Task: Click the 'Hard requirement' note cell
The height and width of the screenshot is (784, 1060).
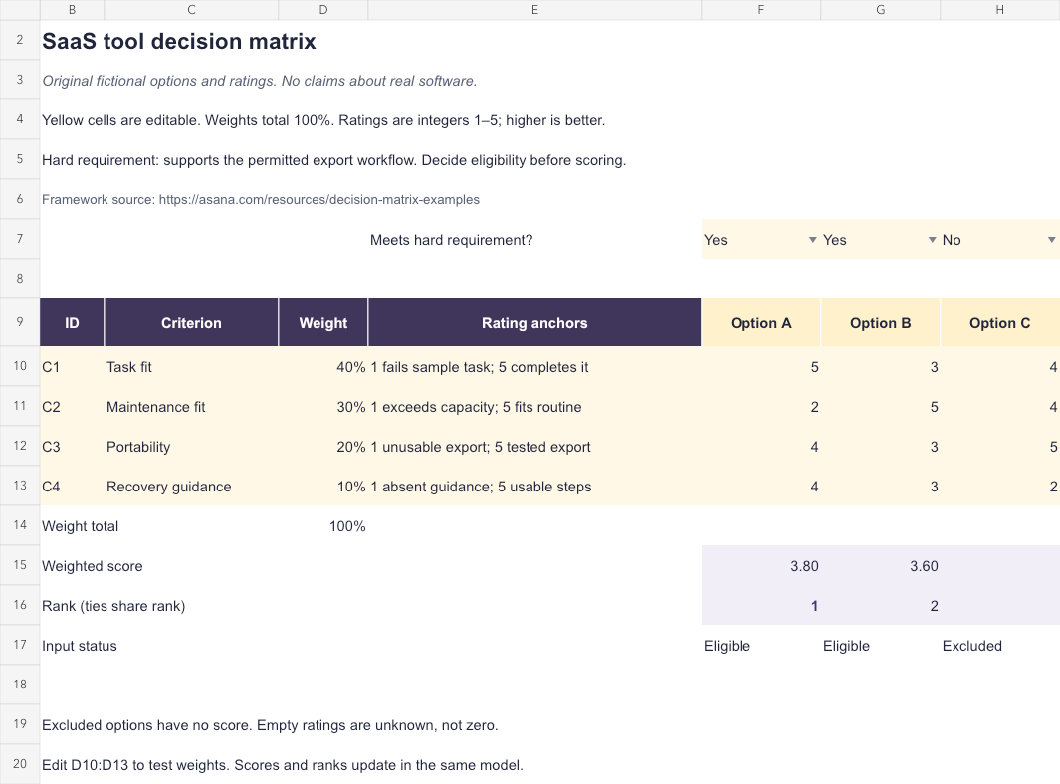Action: coord(334,160)
